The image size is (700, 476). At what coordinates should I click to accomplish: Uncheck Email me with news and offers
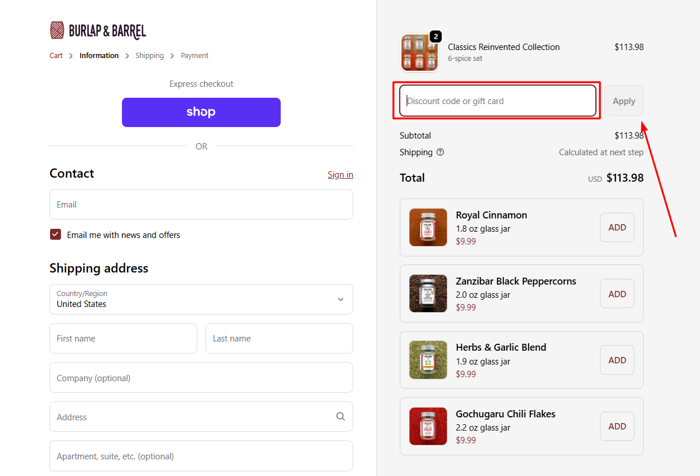coord(55,235)
